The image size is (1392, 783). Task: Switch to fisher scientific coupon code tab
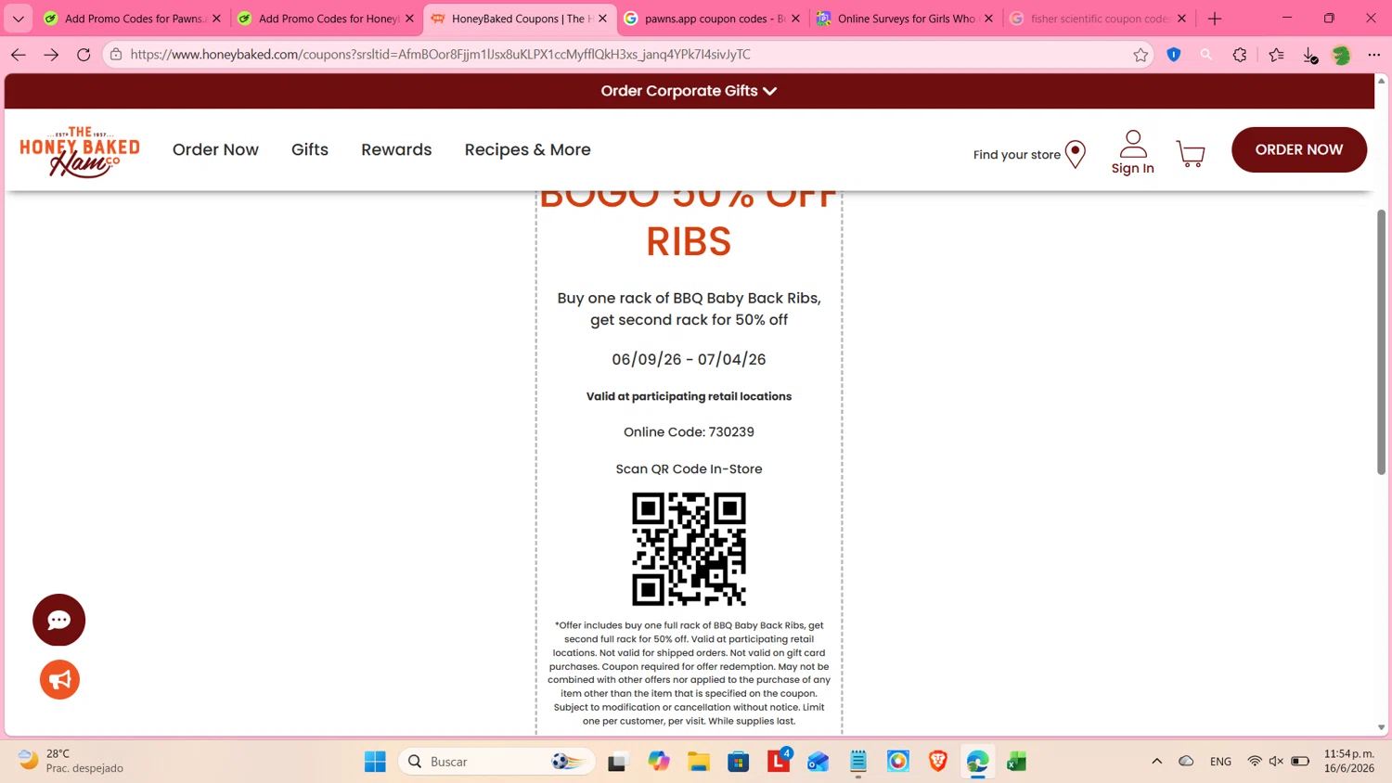(x=1099, y=19)
